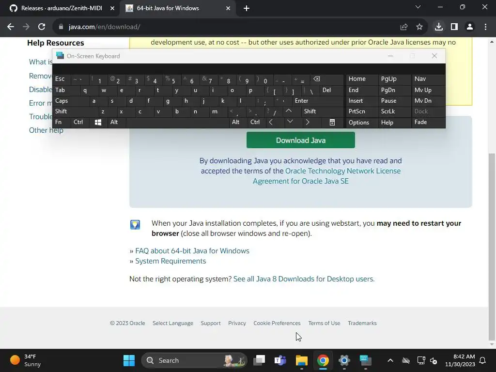The height and width of the screenshot is (372, 496).
Task: Open the System Requirements link
Action: click(170, 261)
